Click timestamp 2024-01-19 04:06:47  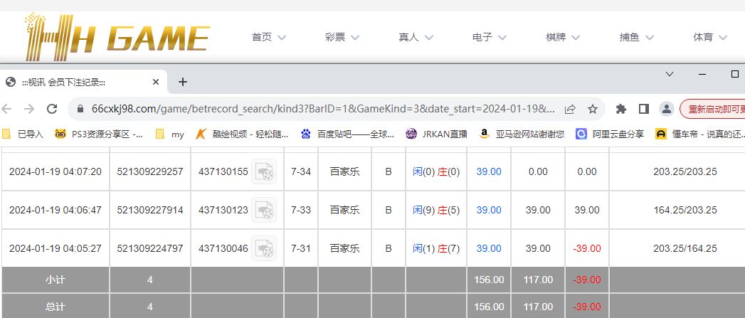pos(55,210)
